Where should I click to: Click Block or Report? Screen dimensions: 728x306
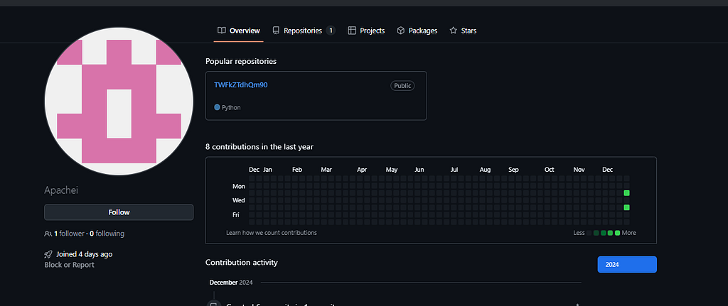69,265
